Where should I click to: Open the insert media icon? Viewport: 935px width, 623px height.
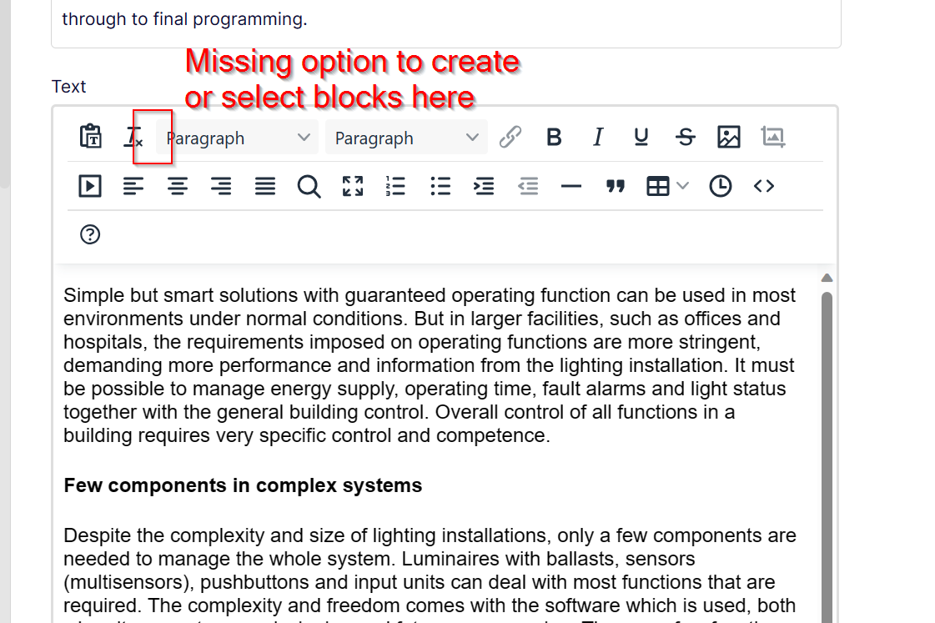tap(90, 186)
